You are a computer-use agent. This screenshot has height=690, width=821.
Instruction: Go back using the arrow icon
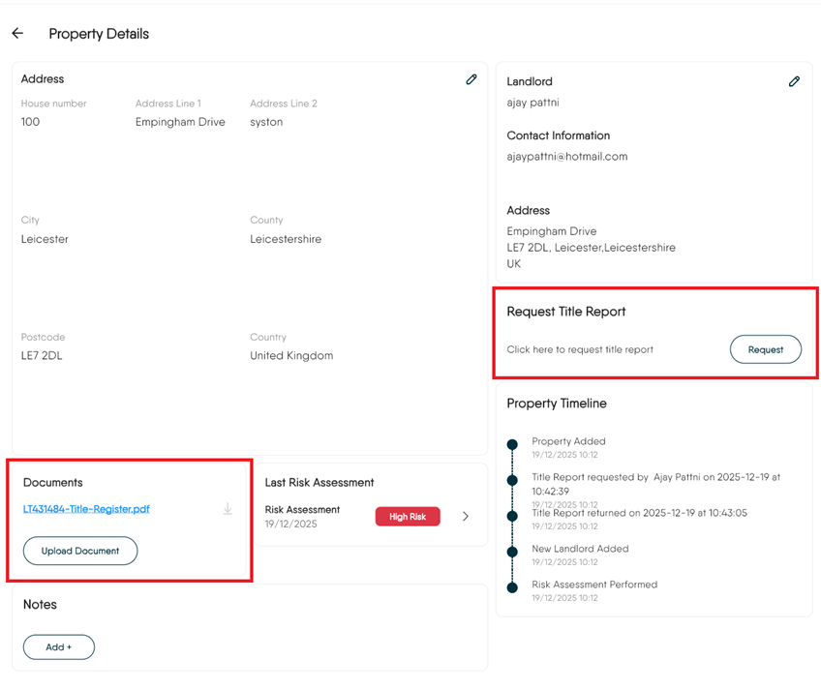coord(17,34)
